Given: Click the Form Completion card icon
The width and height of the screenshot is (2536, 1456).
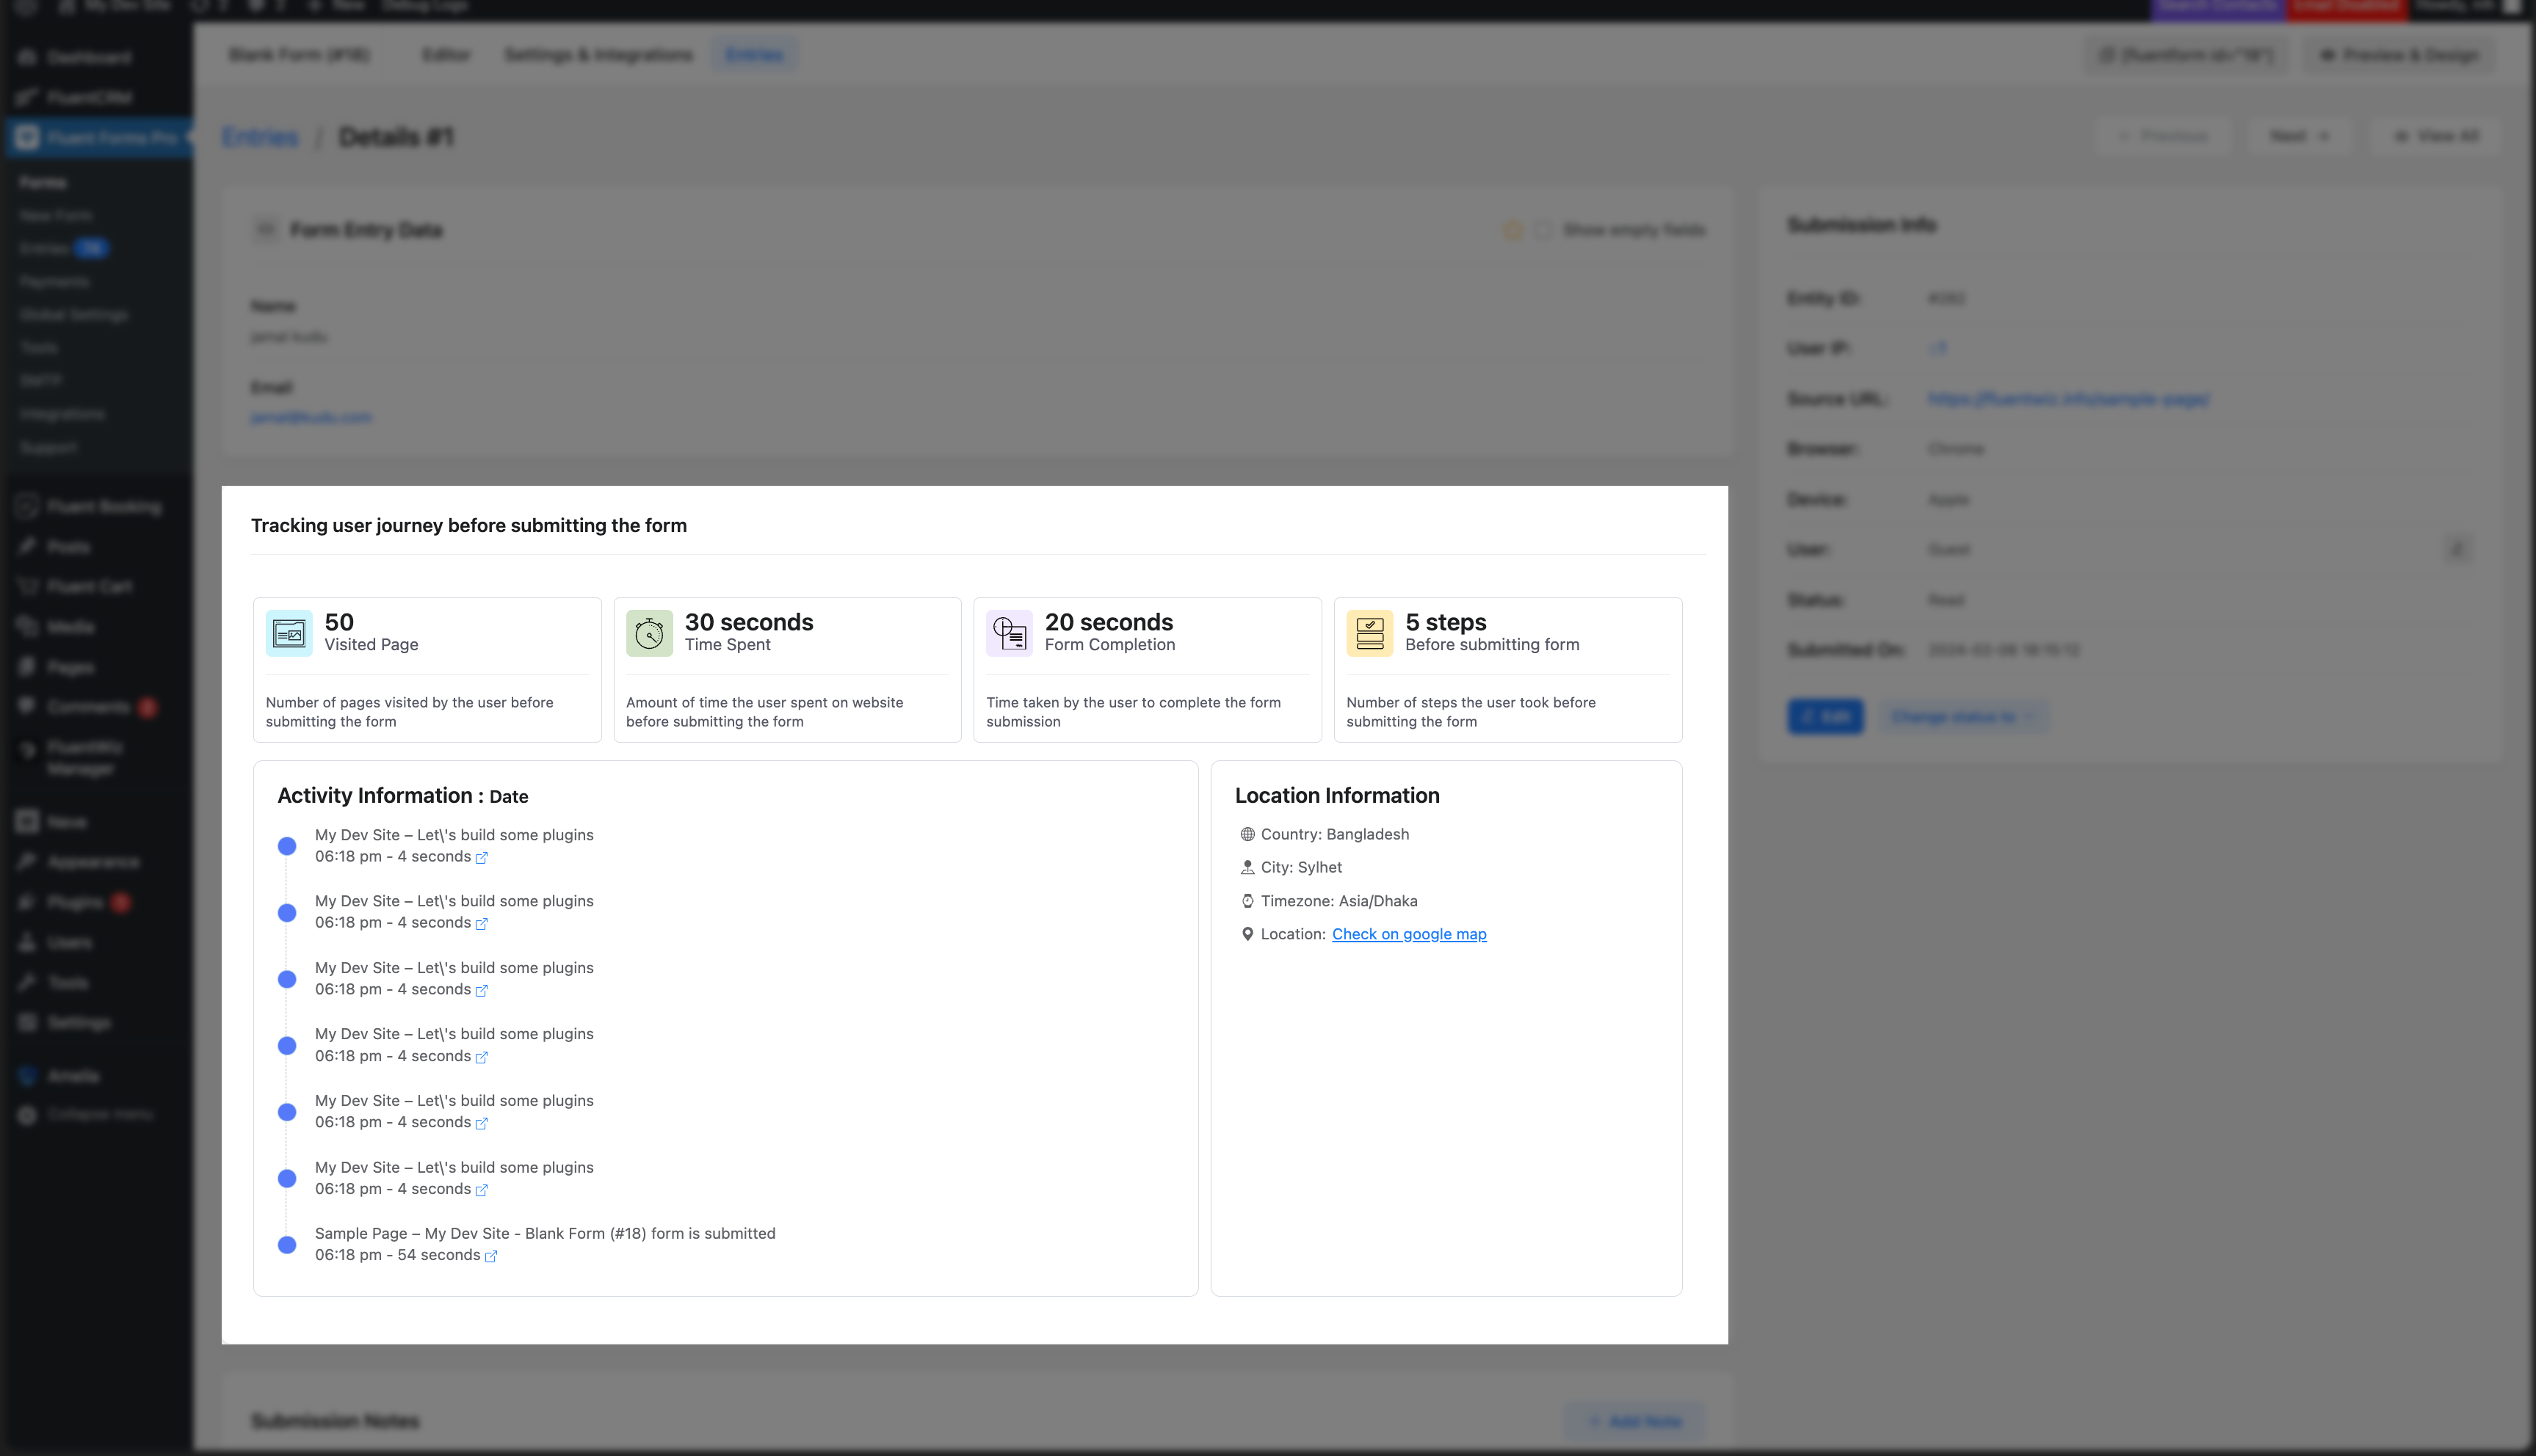Looking at the screenshot, I should [x=1008, y=632].
